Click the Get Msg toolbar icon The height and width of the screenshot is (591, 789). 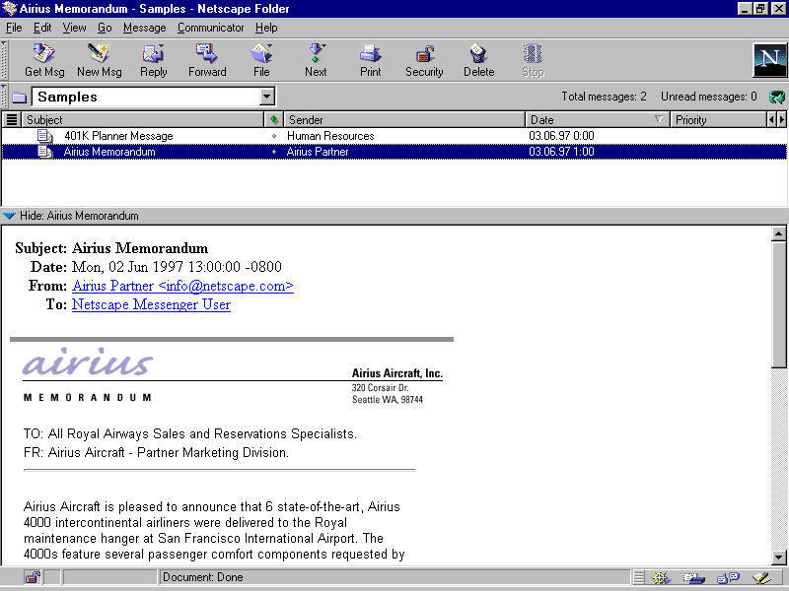(44, 60)
